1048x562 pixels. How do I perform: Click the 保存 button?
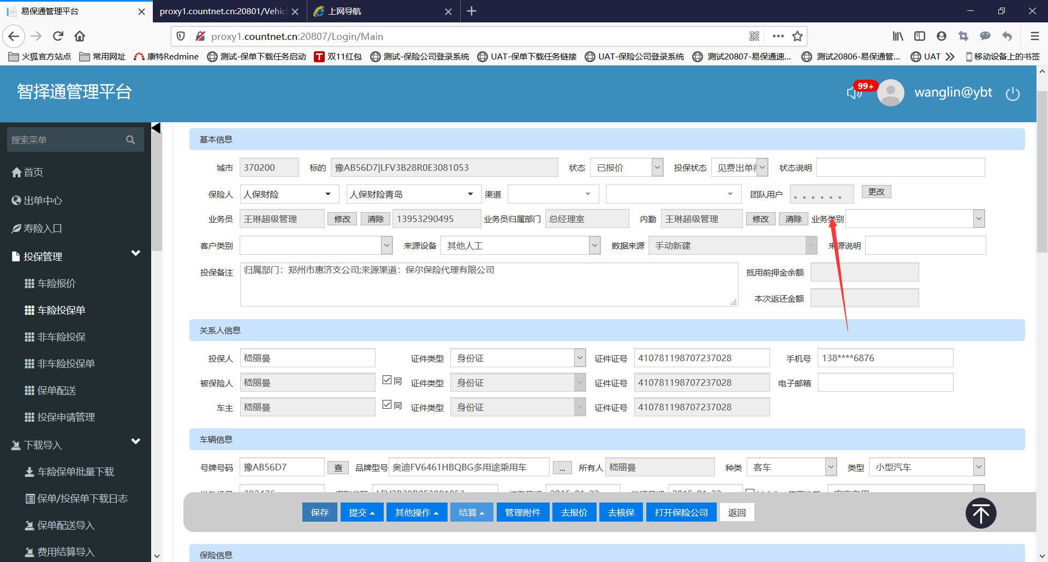(319, 512)
